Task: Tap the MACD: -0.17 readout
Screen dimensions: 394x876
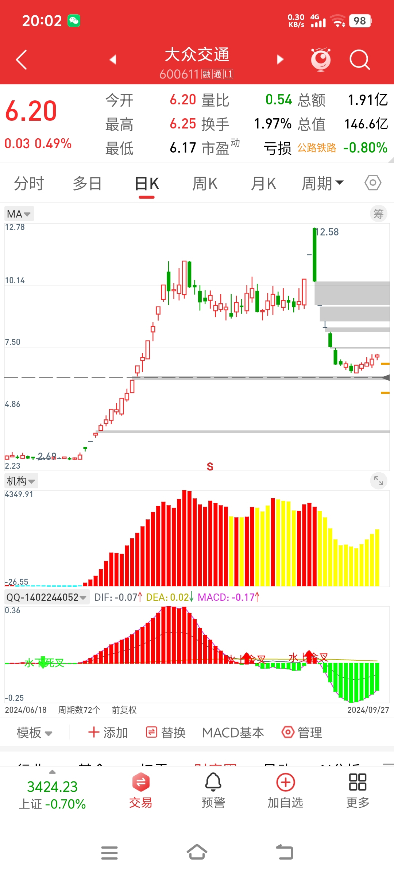Action: [x=229, y=597]
